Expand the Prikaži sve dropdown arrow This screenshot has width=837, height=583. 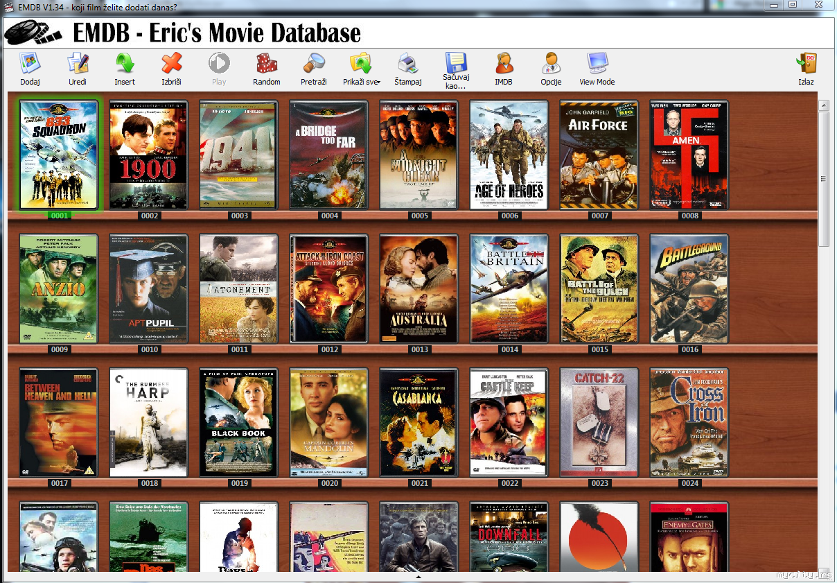378,82
